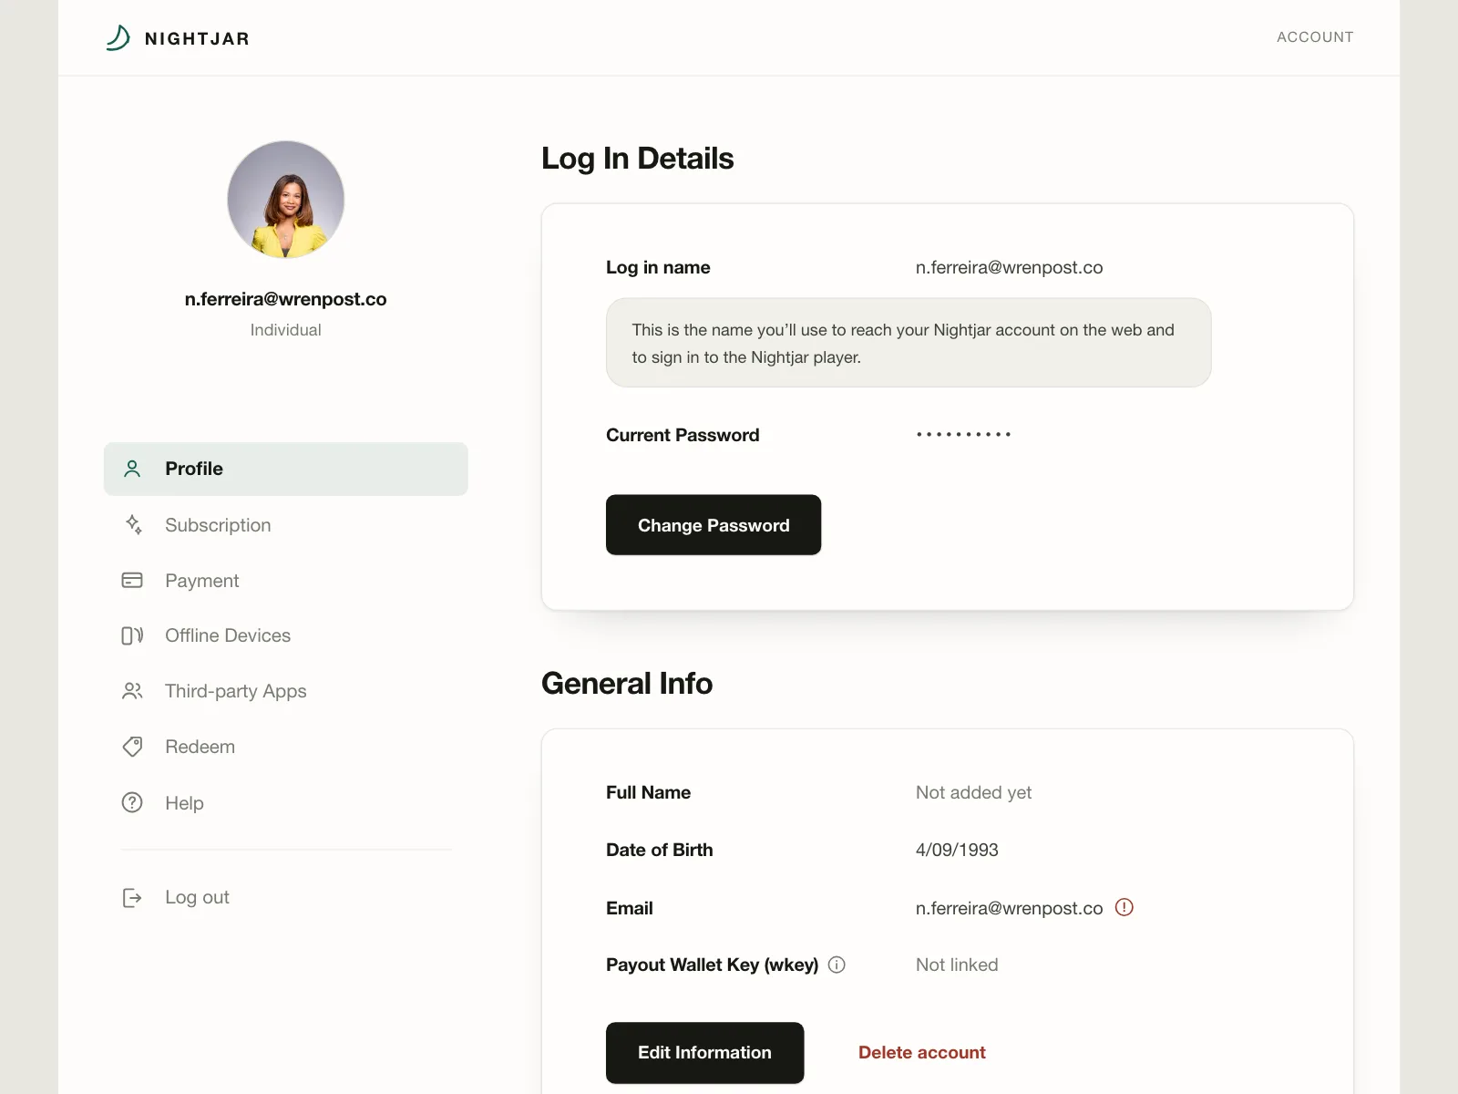
Task: Click the red warning icon beside Email
Action: 1124,907
